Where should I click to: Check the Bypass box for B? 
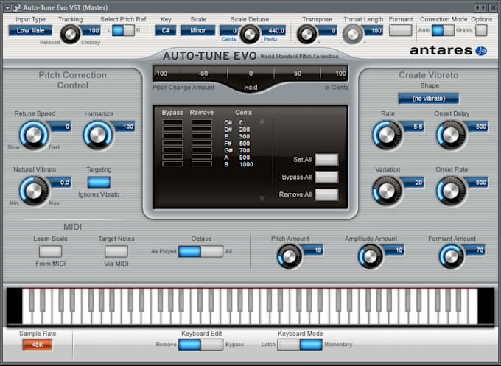pyautogui.click(x=172, y=163)
